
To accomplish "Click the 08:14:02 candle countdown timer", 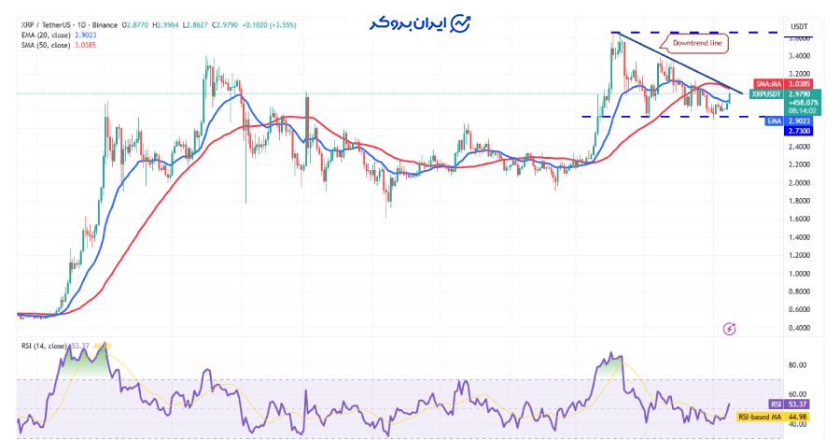I will point(799,111).
